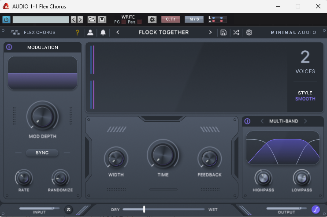Toggle the purple soft clip icon

[316, 210]
